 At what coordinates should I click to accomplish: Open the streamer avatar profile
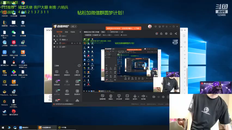150,27
